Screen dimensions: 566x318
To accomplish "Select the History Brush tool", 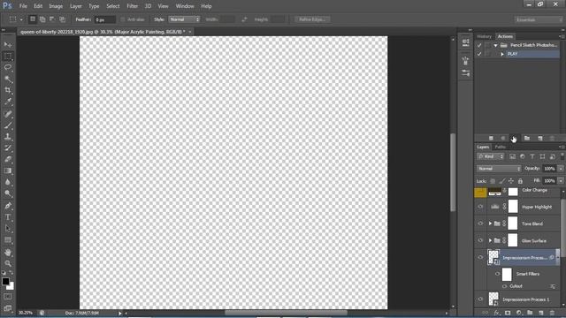I will (8, 148).
